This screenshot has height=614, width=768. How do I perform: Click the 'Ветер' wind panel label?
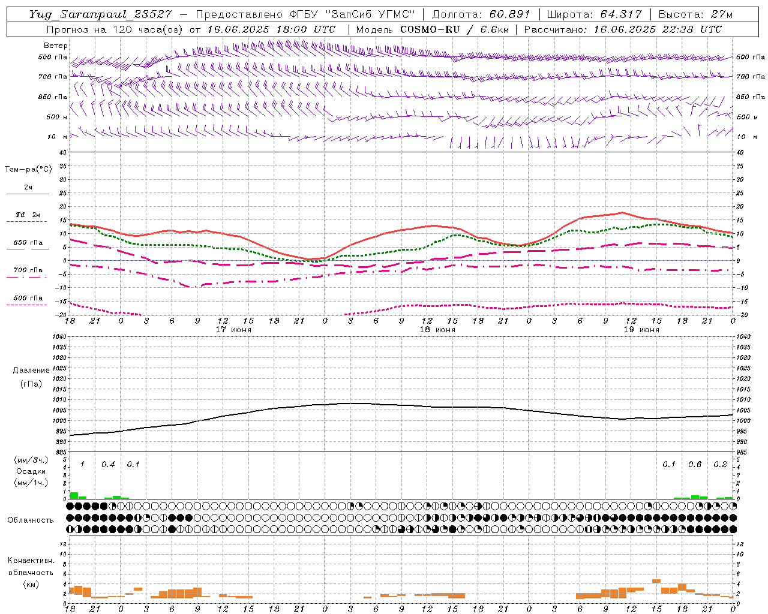tap(56, 46)
